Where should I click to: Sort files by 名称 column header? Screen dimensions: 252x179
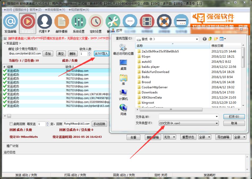tap(173, 46)
